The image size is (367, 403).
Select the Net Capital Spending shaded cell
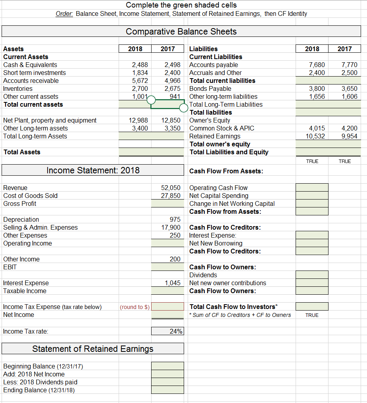[x=312, y=196]
